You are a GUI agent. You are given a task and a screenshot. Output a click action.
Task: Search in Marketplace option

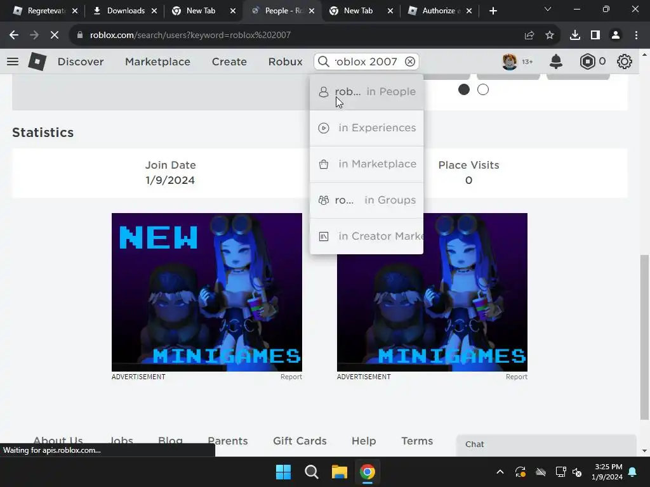366,164
